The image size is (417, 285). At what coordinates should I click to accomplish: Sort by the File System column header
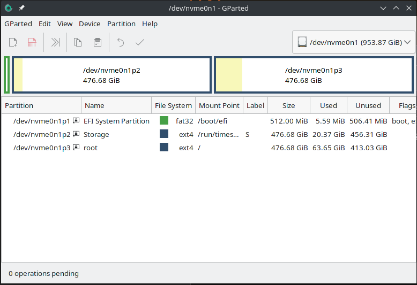(x=174, y=106)
